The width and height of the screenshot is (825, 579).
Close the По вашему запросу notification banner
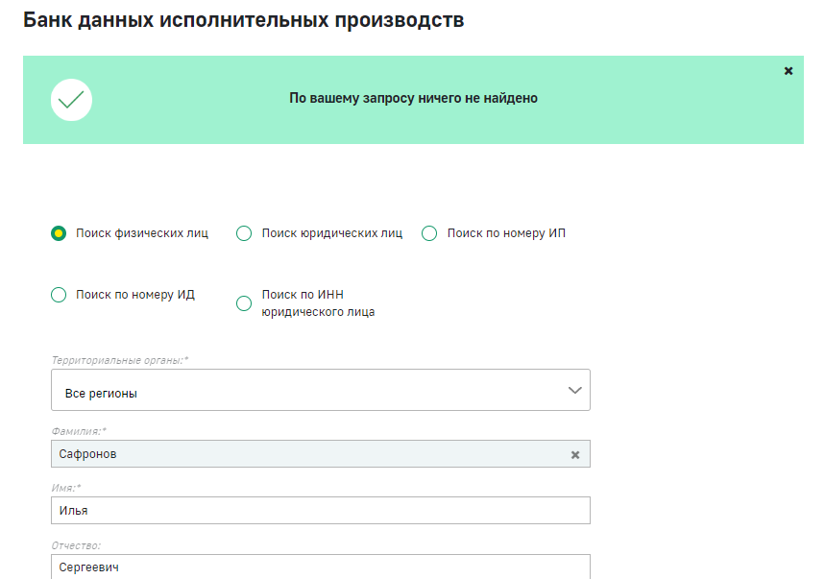point(789,69)
